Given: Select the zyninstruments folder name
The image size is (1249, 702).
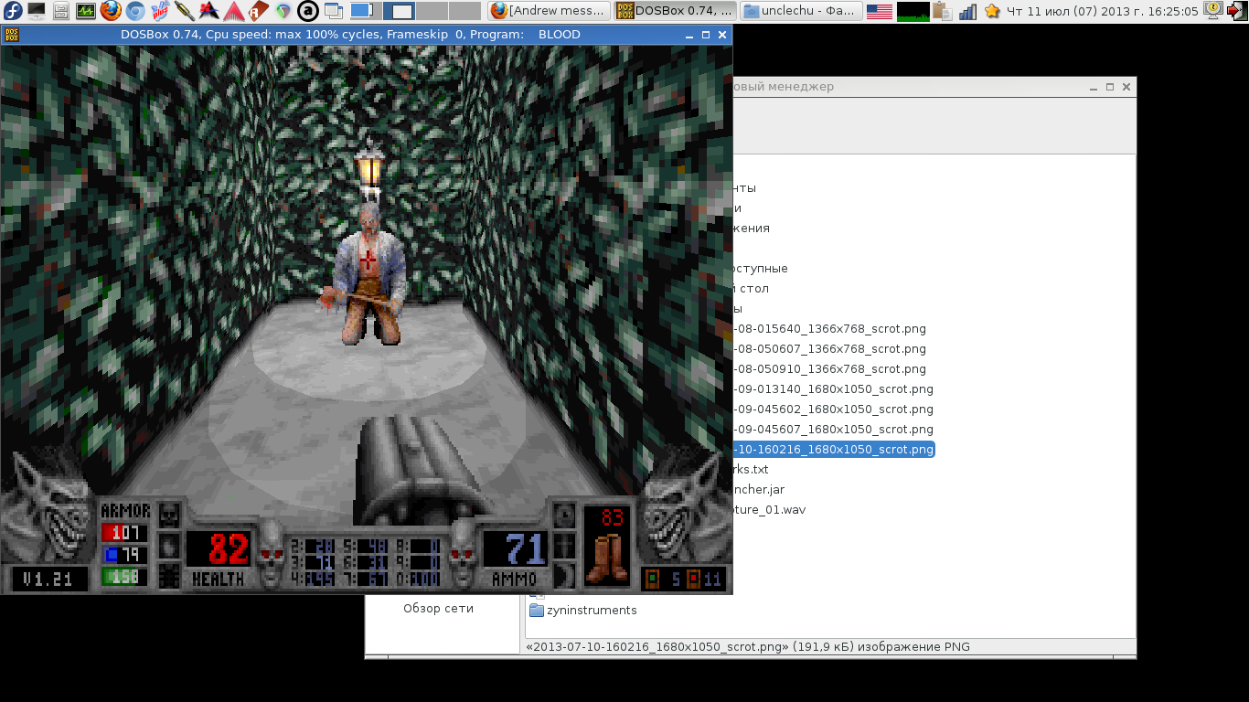Looking at the screenshot, I should [x=592, y=611].
